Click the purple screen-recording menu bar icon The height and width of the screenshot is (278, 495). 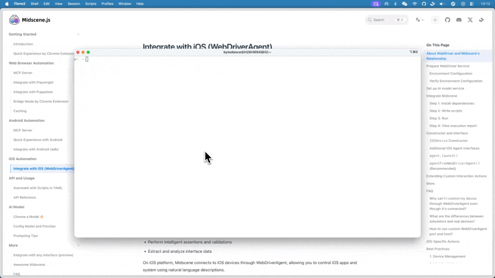[376, 3]
